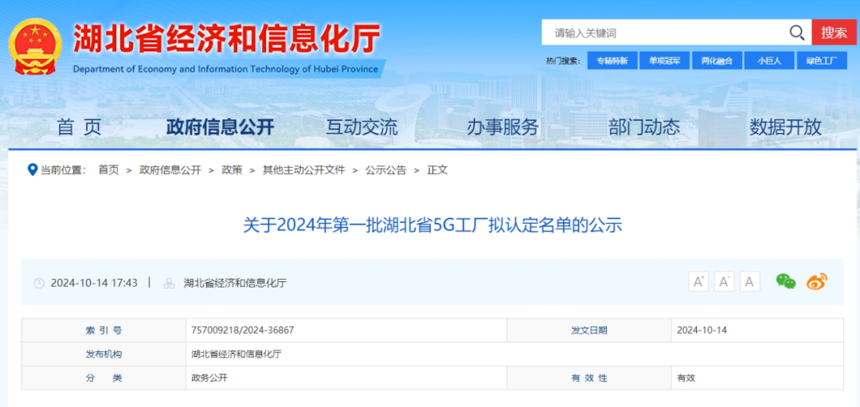This screenshot has height=407, width=860.
Task: Increase font size with A+ icon
Action: click(x=698, y=281)
